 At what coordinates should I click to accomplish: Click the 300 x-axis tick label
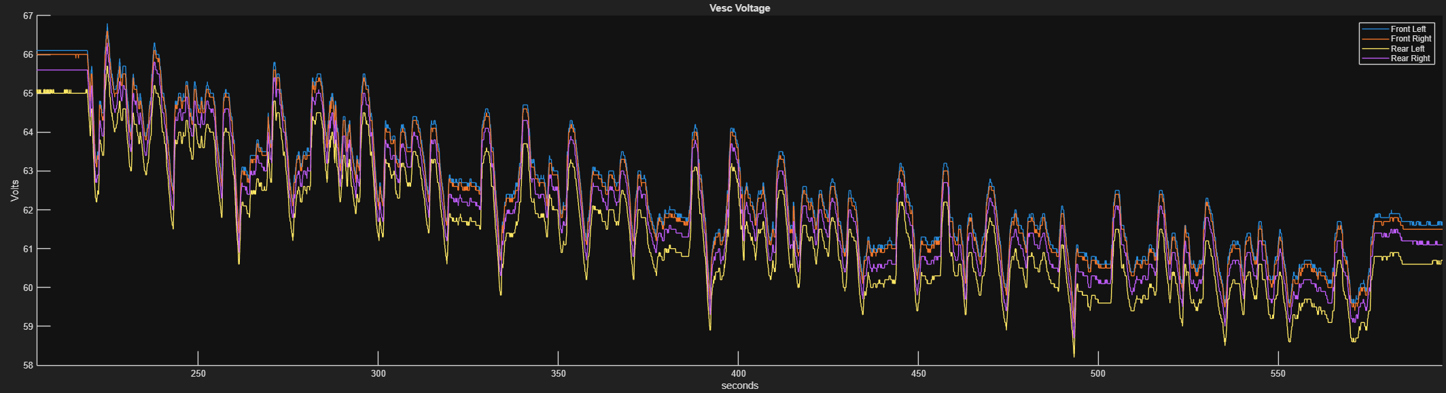point(378,373)
